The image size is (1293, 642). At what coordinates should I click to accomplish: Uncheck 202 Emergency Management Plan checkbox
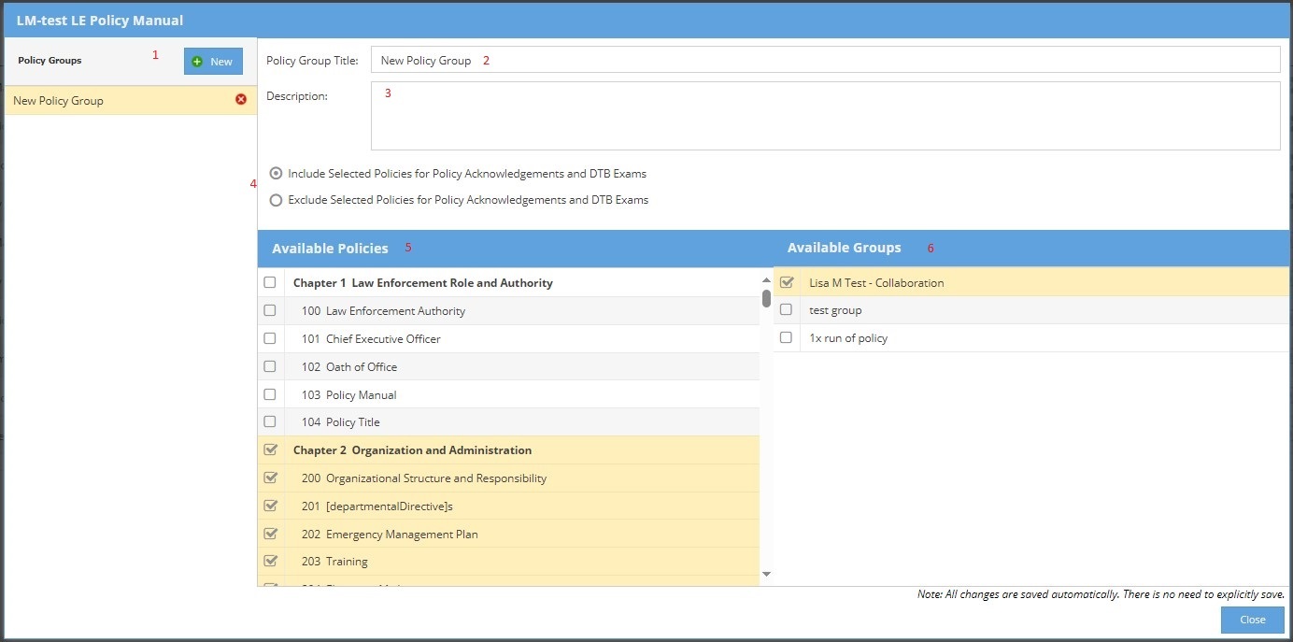tap(271, 534)
